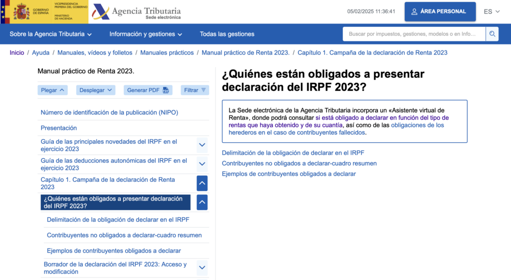Type in the search impuestos field
Image resolution: width=511 pixels, height=280 pixels.
[414, 34]
